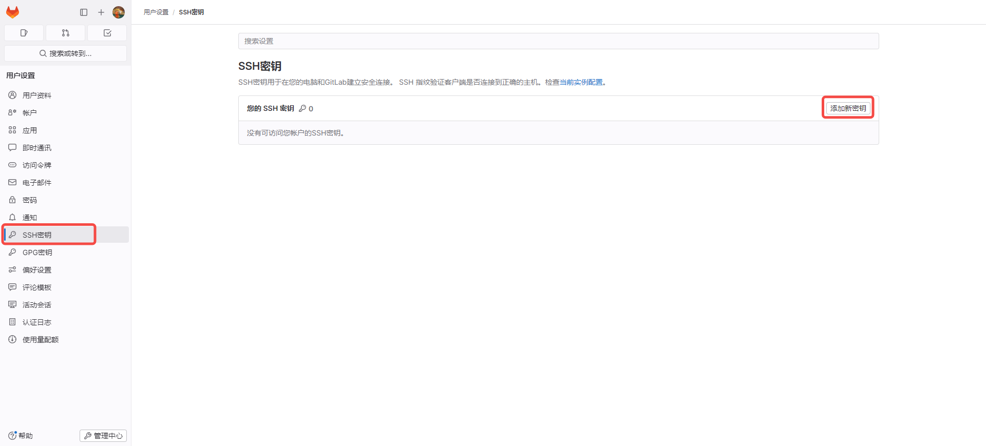
Task: Open GPG Keys settings
Action: [37, 253]
